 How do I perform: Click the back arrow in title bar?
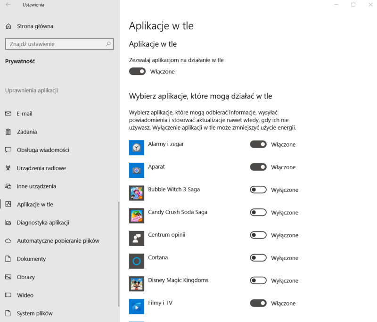coord(8,5)
